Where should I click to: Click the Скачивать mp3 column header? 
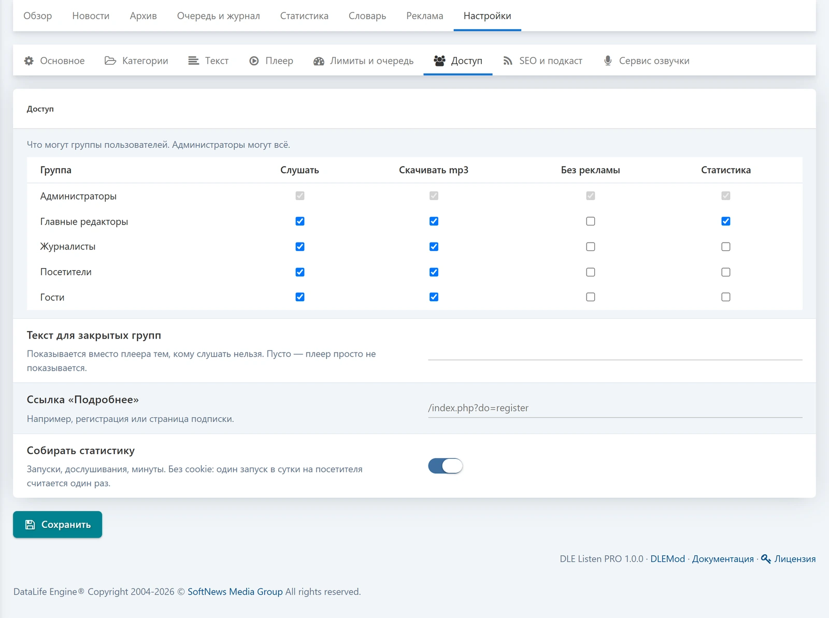pyautogui.click(x=434, y=170)
